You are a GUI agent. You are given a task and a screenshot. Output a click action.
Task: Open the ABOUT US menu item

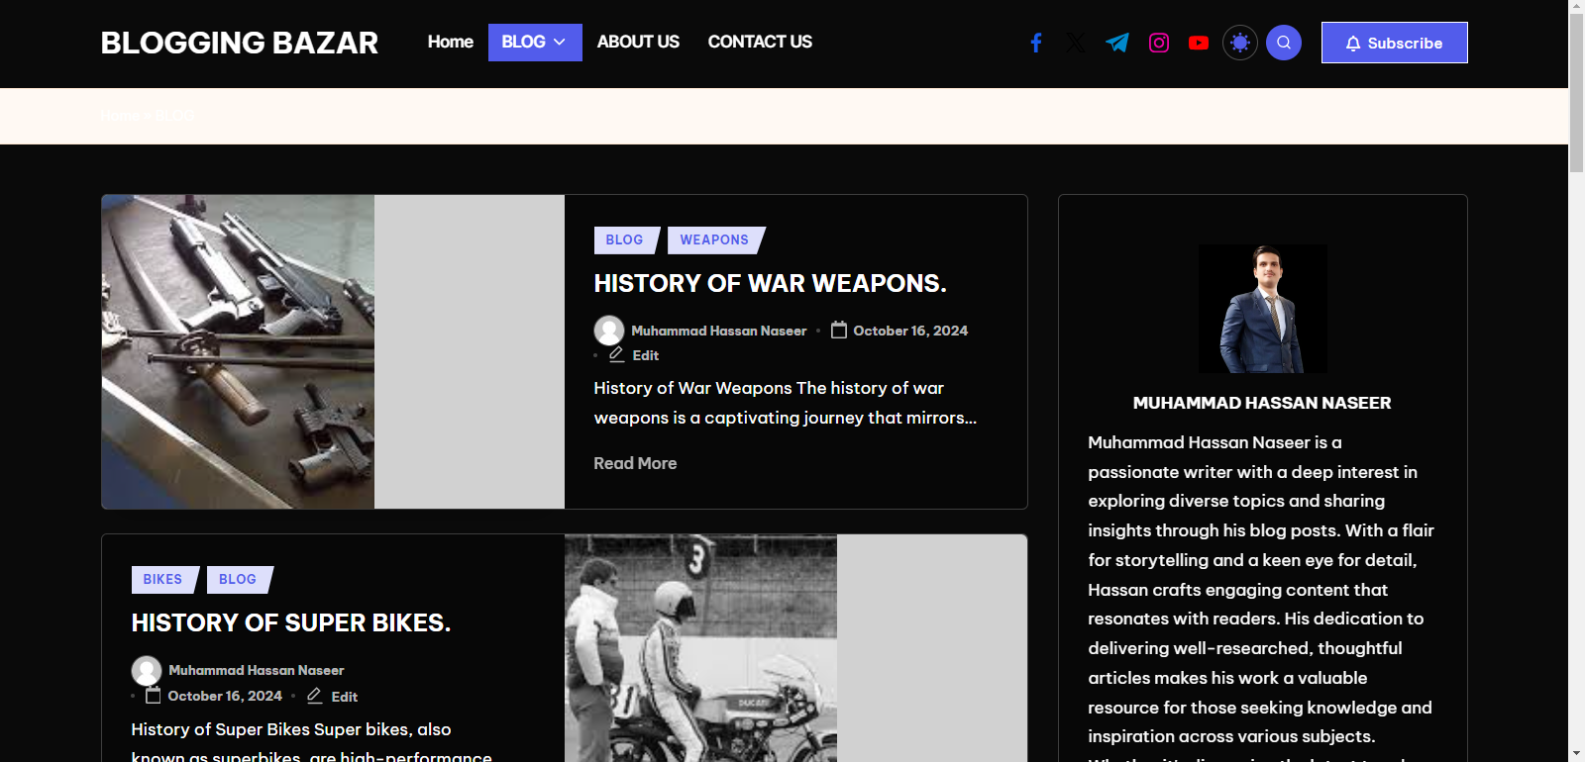[638, 42]
